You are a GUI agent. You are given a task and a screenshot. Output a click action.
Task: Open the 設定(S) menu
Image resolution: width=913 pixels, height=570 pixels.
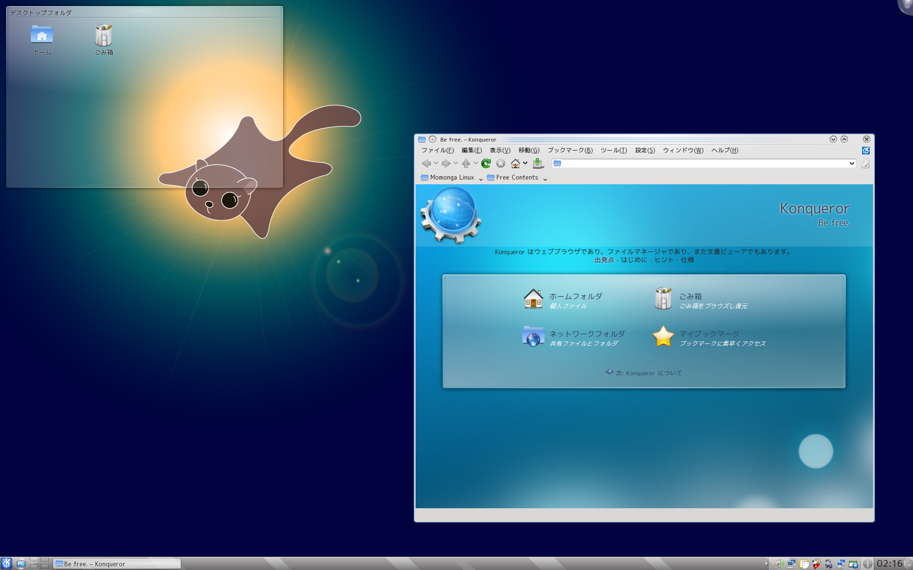point(645,151)
